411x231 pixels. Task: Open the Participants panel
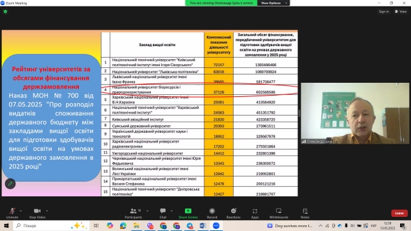(133, 211)
